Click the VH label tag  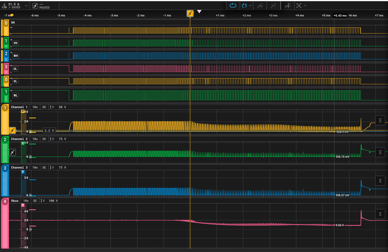coord(16,43)
